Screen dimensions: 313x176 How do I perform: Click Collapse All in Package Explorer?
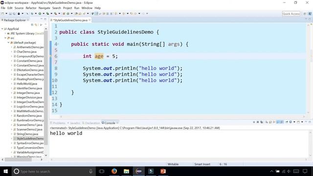click(32, 25)
